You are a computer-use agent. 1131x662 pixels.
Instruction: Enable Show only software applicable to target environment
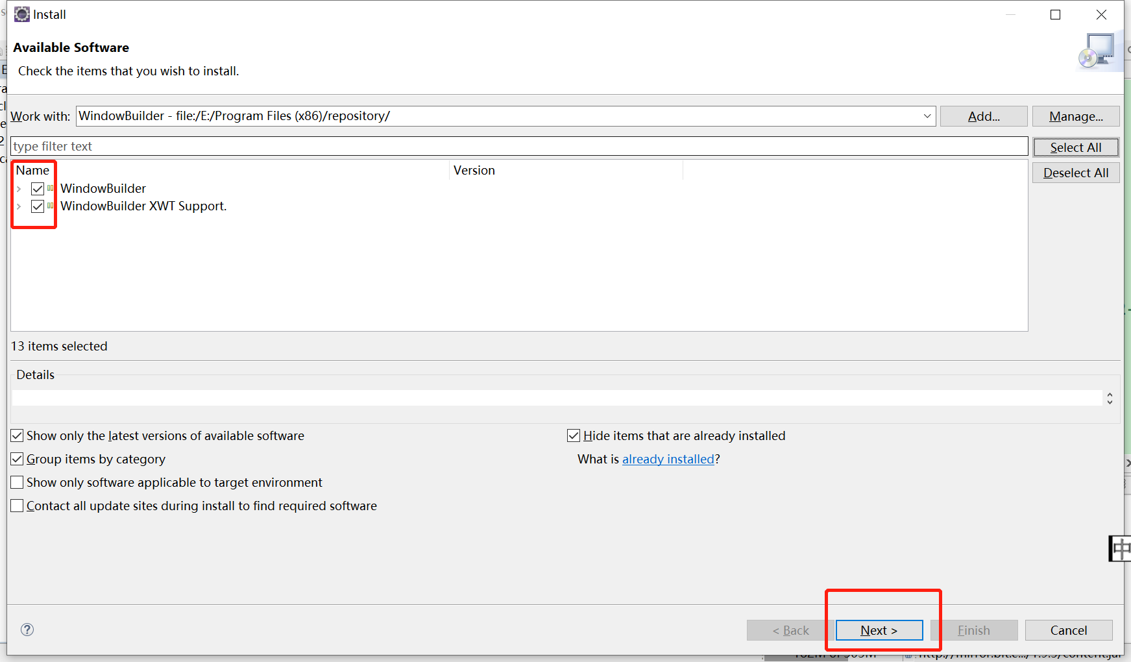point(18,482)
